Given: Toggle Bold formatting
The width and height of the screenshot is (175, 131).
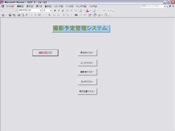Looking at the screenshot, I should pyautogui.click(x=55, y=11).
